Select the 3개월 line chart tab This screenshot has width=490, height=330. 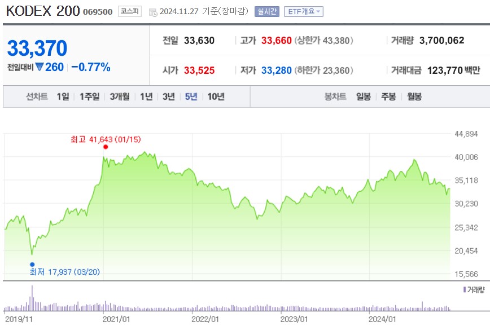pyautogui.click(x=120, y=96)
